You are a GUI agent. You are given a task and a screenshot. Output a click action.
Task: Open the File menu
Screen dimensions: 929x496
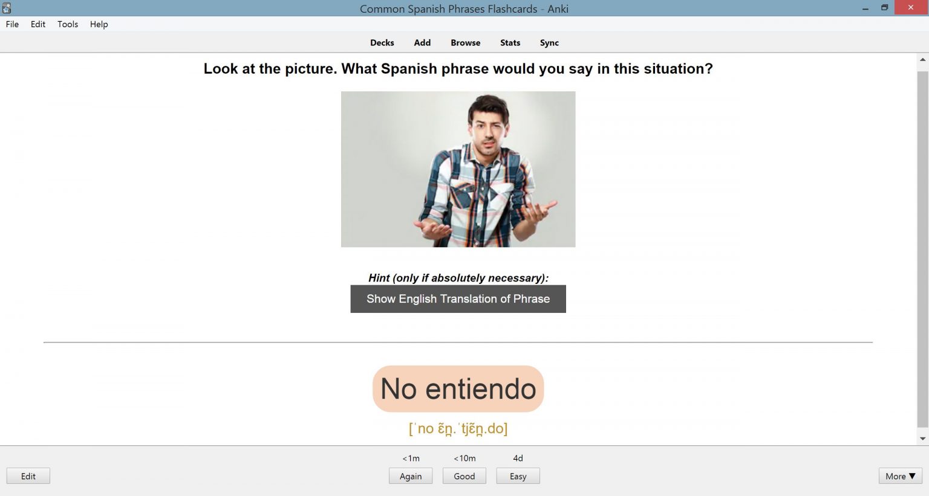pyautogui.click(x=12, y=24)
